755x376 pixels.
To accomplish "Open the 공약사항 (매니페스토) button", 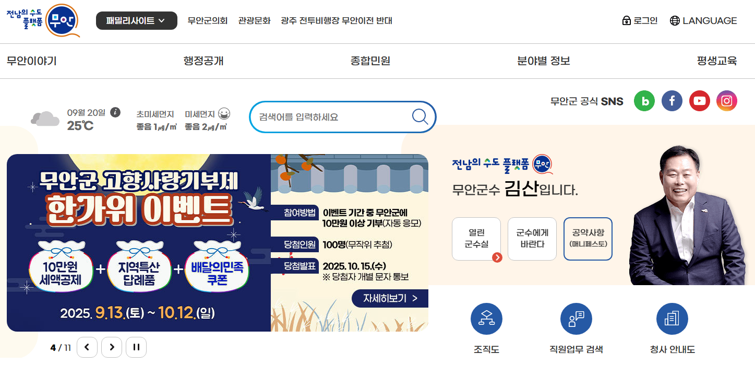I will pos(588,239).
